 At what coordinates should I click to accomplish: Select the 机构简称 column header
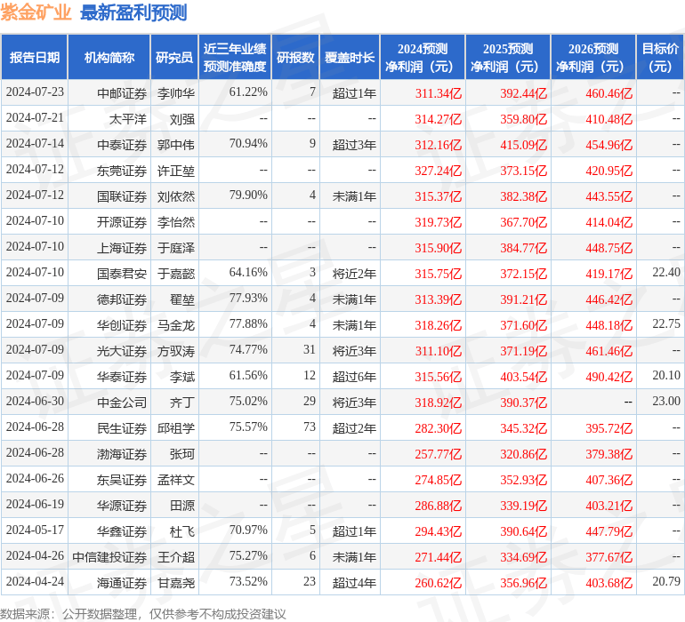(x=109, y=57)
